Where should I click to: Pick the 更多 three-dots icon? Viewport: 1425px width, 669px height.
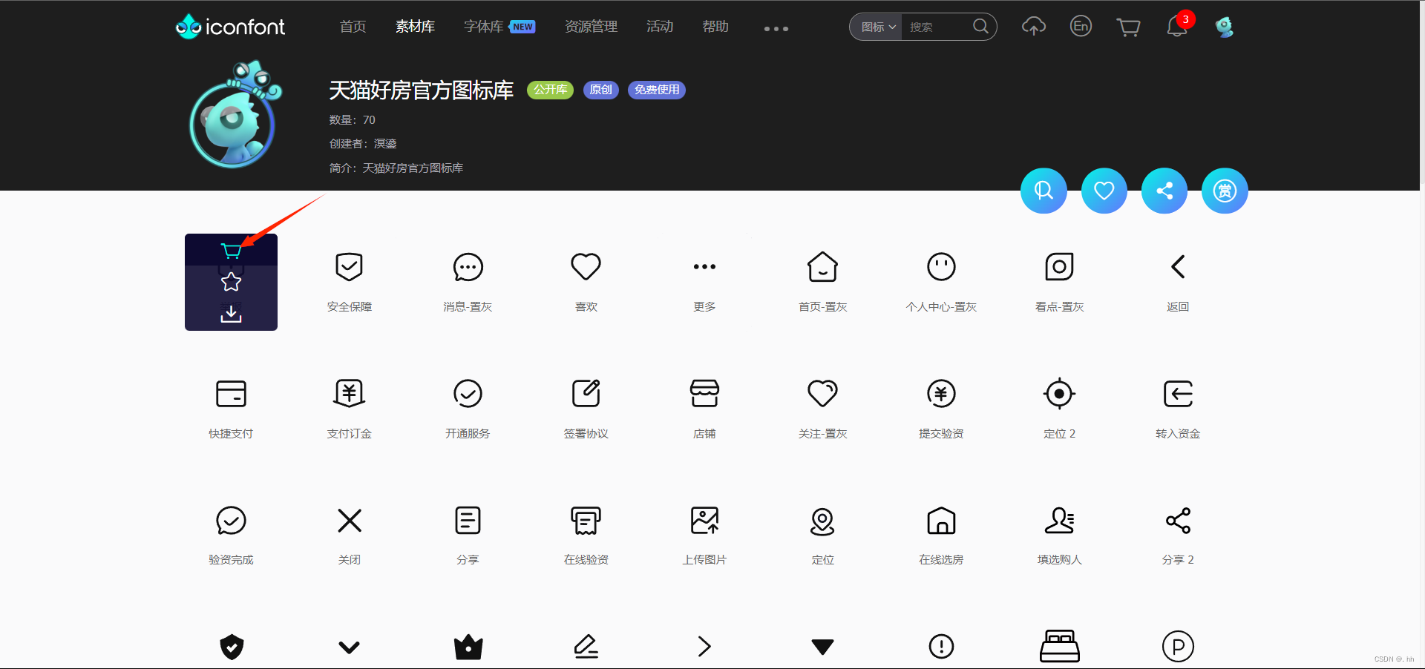[704, 267]
